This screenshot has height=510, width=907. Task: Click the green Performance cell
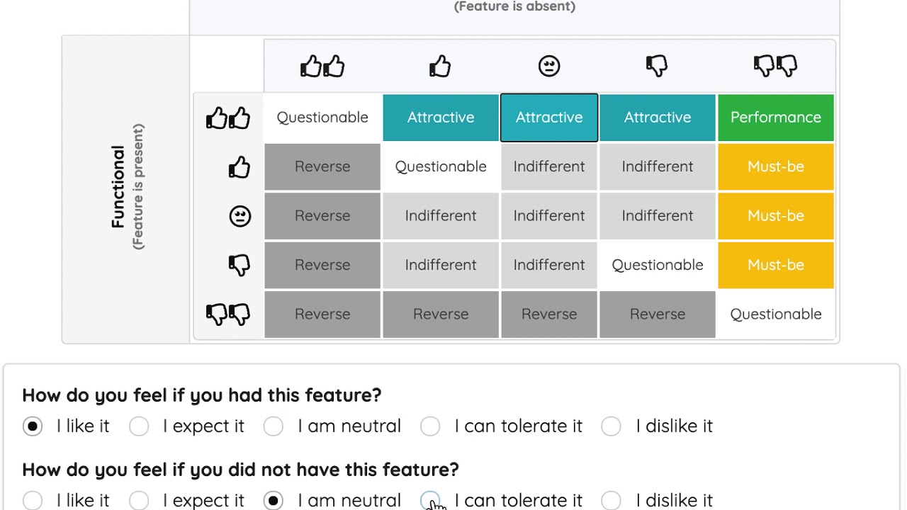[775, 118]
